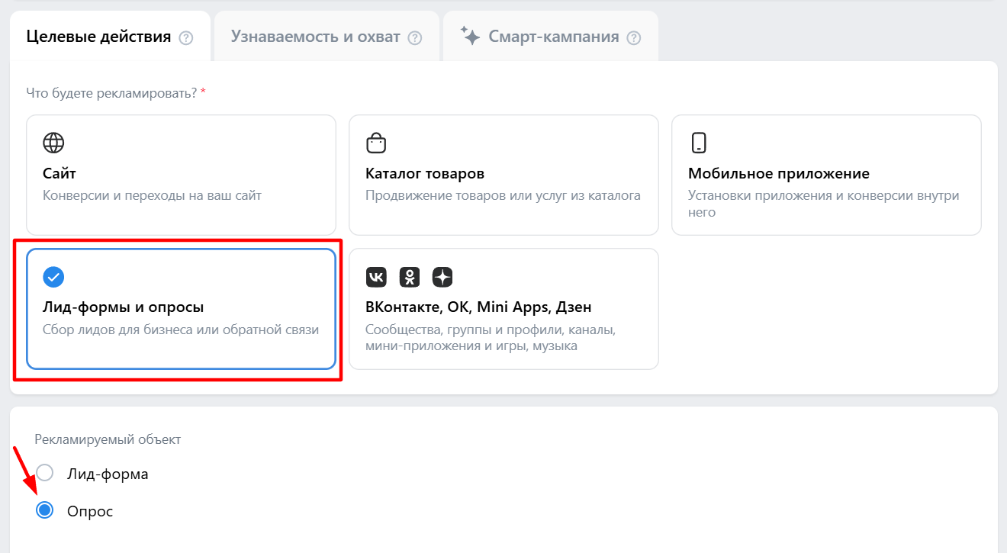Open help tooltip next to Узнаваемость и охват
This screenshot has height=553, width=1007.
415,37
